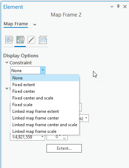Choose Fixed extent constraint
Image resolution: width=129 pixels, height=168 pixels.
tap(45, 85)
